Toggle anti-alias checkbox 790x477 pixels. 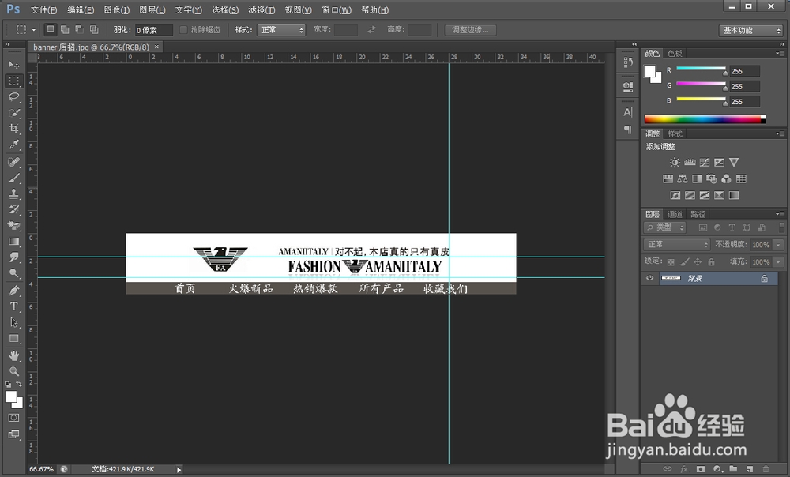click(183, 30)
